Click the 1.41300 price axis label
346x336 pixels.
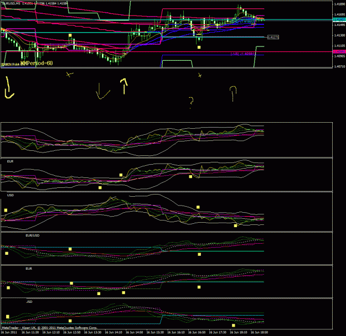click(x=340, y=35)
